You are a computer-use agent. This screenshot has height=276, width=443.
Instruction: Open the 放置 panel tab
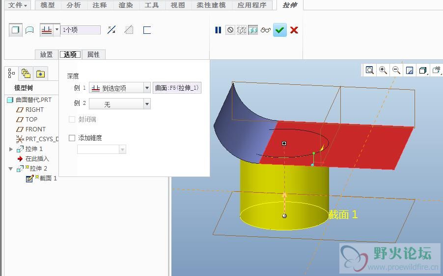click(x=46, y=54)
